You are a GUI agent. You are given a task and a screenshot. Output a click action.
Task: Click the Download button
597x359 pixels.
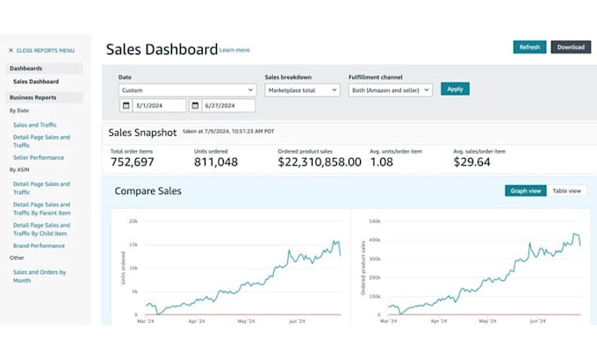point(571,47)
